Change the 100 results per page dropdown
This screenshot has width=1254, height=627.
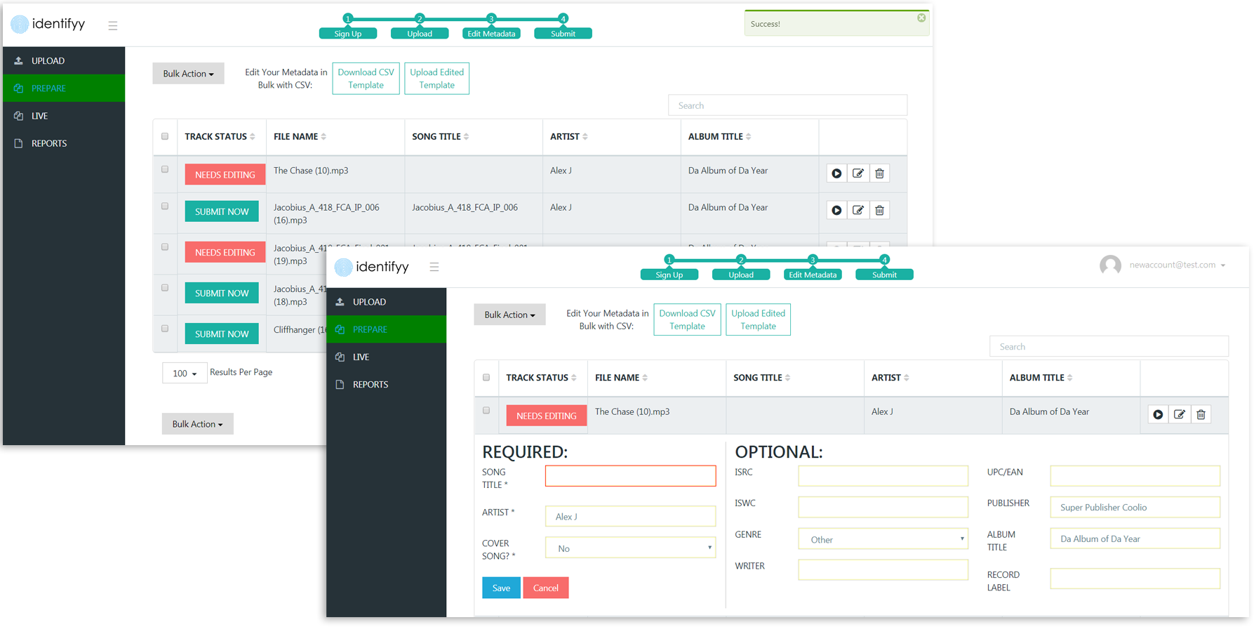(185, 374)
